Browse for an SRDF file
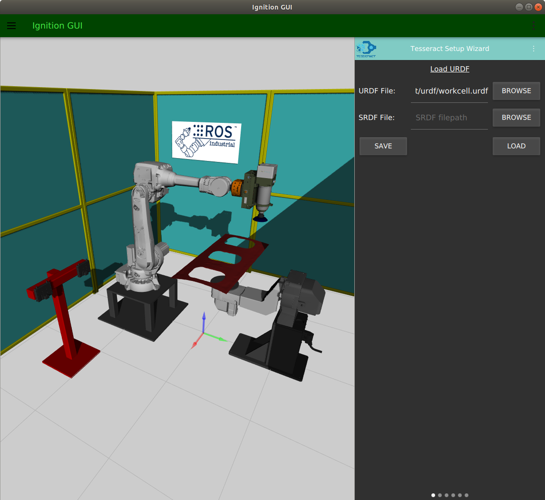The width and height of the screenshot is (545, 500). pos(516,118)
